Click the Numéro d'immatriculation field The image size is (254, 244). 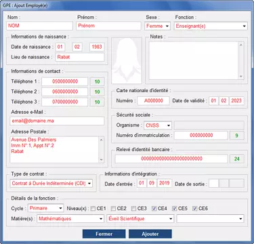click(x=201, y=136)
